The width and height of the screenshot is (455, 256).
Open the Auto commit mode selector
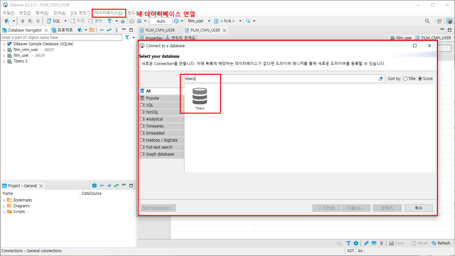pyautogui.click(x=161, y=21)
